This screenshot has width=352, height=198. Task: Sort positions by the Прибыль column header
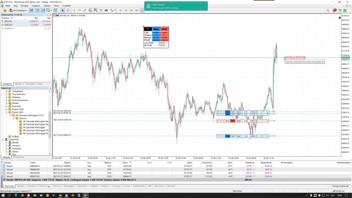(250, 163)
